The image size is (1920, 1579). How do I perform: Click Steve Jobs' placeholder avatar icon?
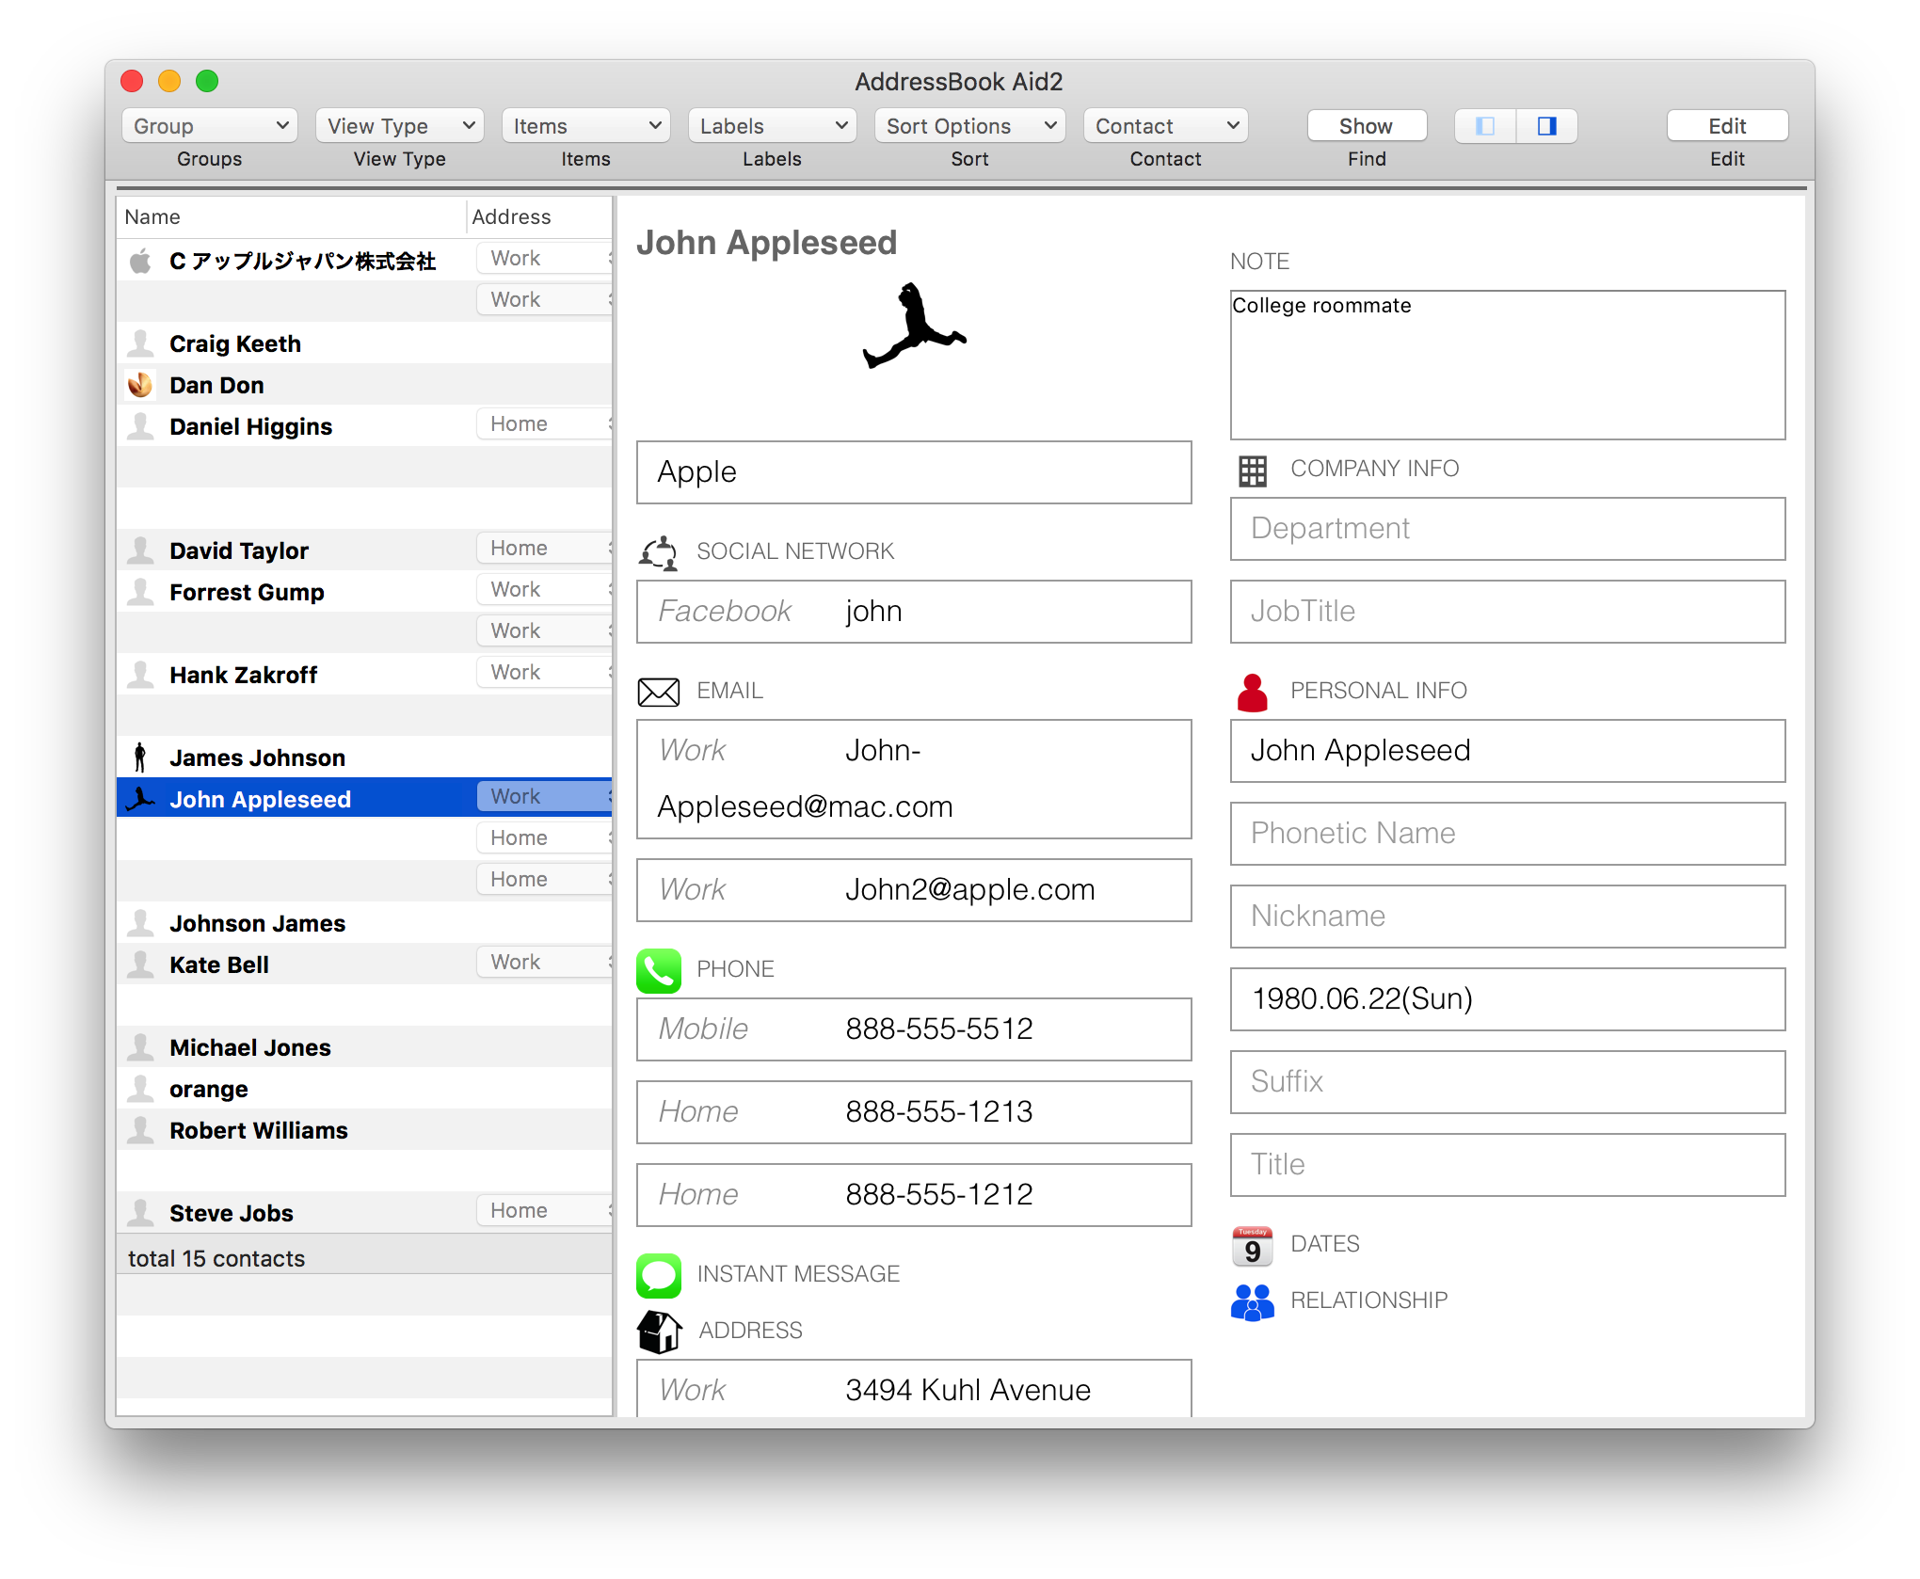pos(140,1213)
